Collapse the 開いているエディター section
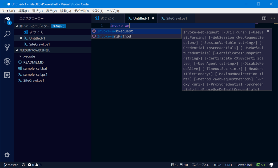Viewport: 278px width, 168px height. 17,26
